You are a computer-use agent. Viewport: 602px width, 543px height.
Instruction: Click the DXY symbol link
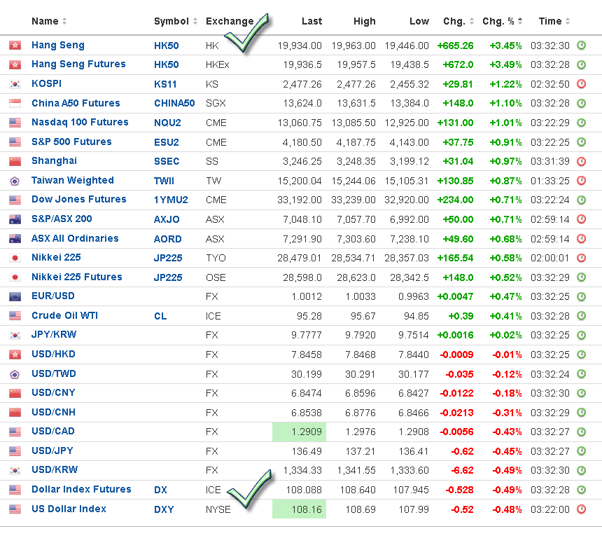tap(164, 509)
